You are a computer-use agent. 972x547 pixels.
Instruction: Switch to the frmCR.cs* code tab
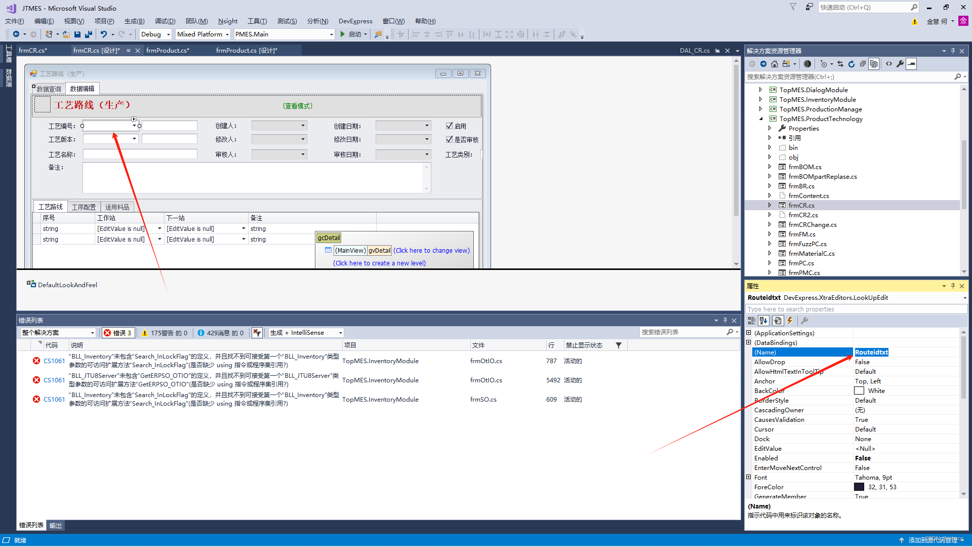tap(33, 50)
